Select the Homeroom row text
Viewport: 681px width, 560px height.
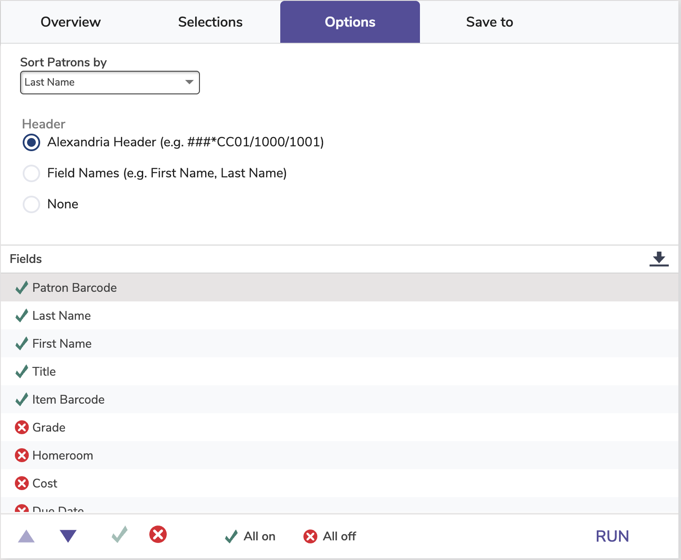pos(63,456)
